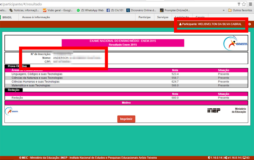Click the name ANDERSON in Nome field
Viewport: 254px width, 160px height.
point(61,58)
